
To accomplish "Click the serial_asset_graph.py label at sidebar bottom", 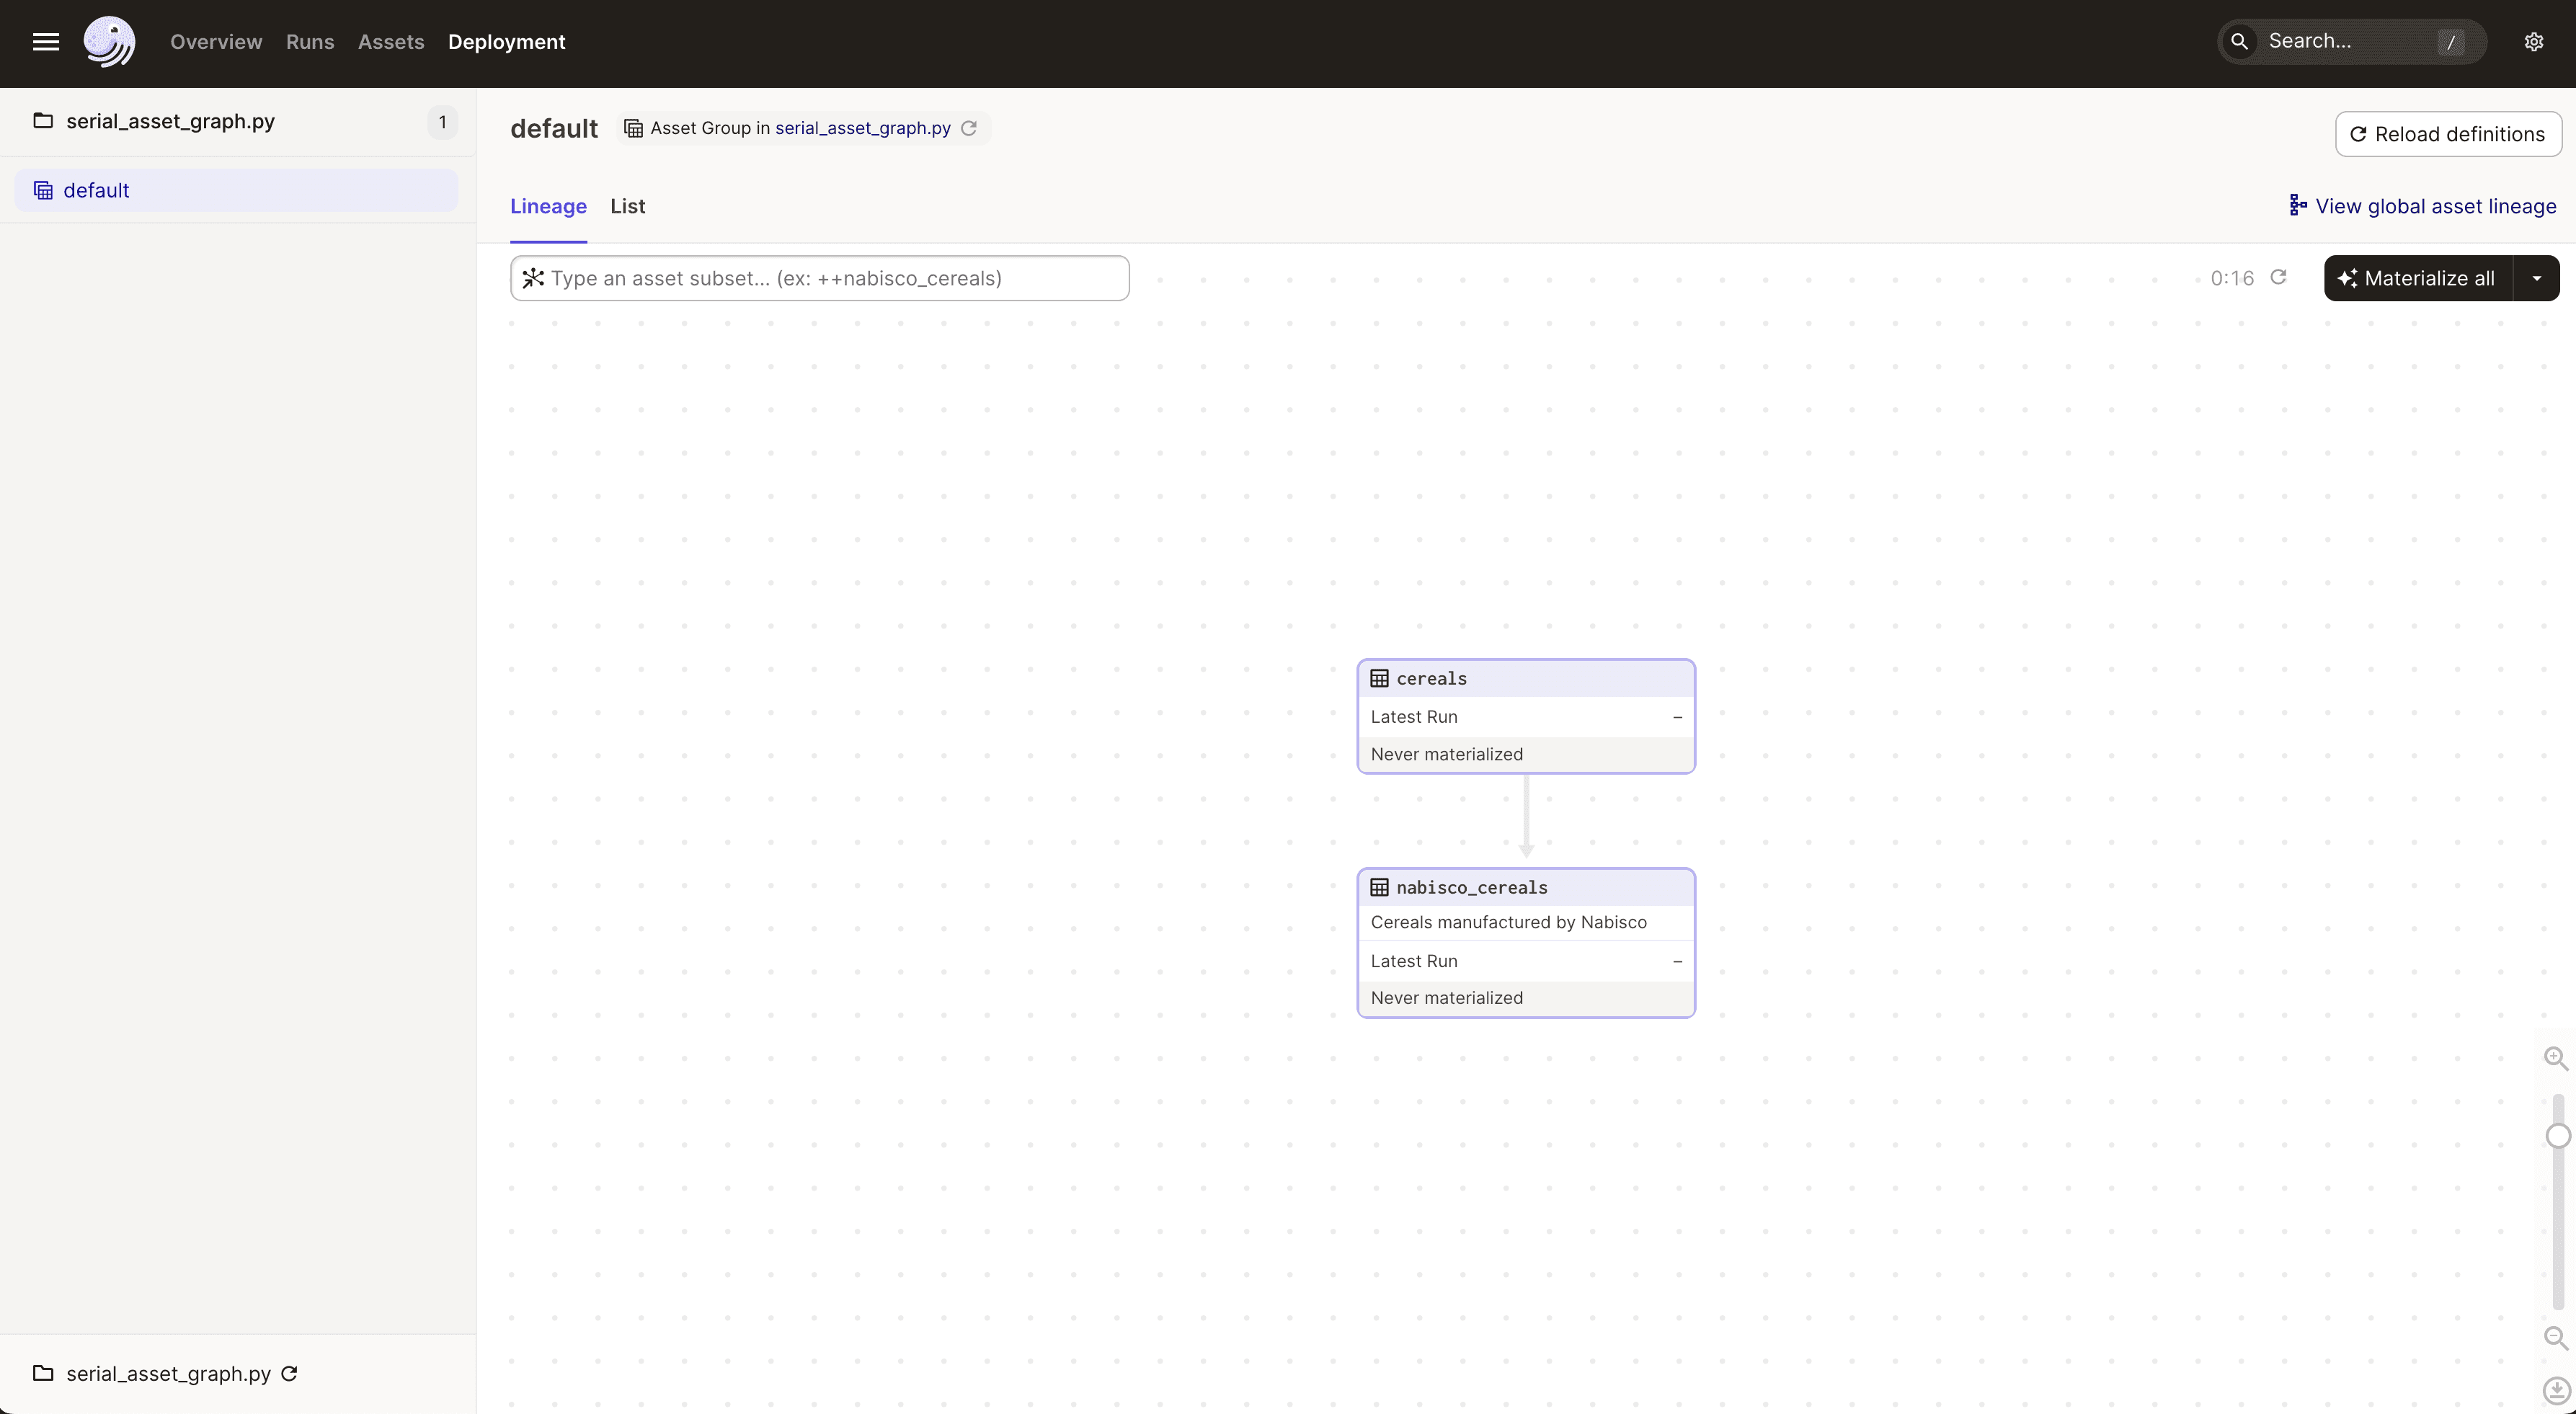I will tap(168, 1374).
